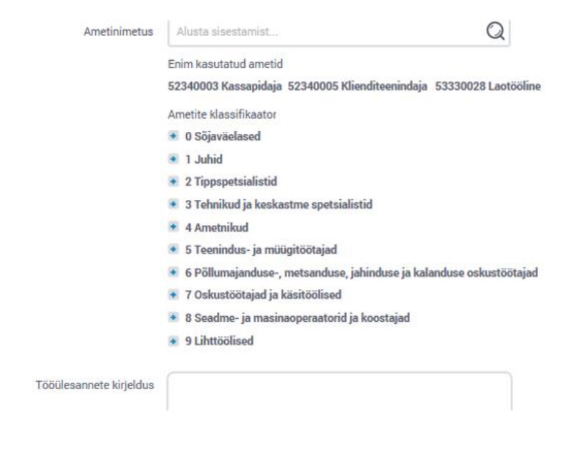573x450 pixels.
Task: Select the 1 Juhid category label
Action: [x=203, y=159]
